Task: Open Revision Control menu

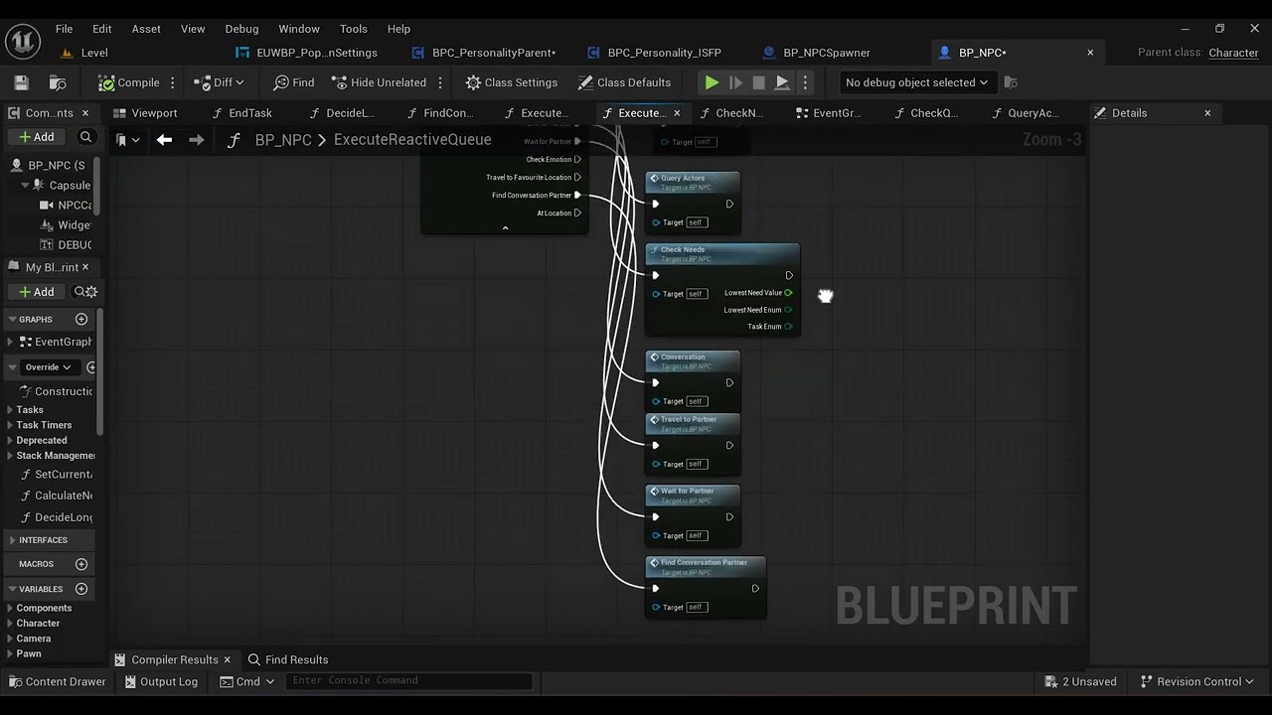Action: tap(1196, 681)
